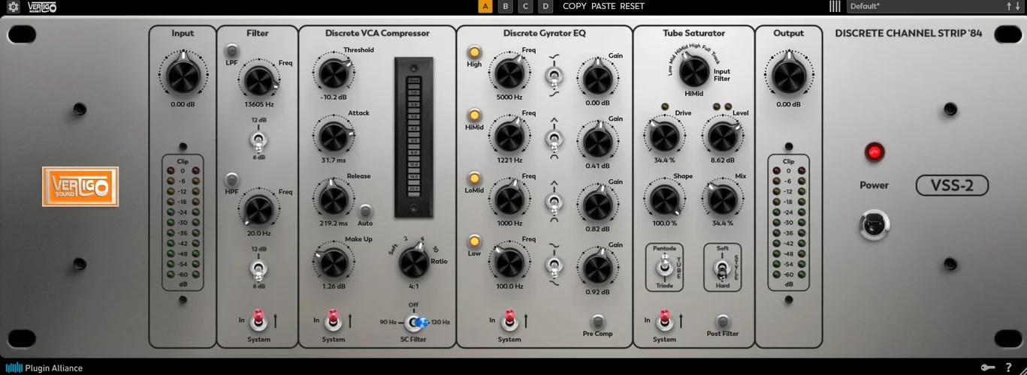Image resolution: width=1027 pixels, height=375 pixels.
Task: Click the -10.2 dB threshold value
Action: (x=333, y=97)
